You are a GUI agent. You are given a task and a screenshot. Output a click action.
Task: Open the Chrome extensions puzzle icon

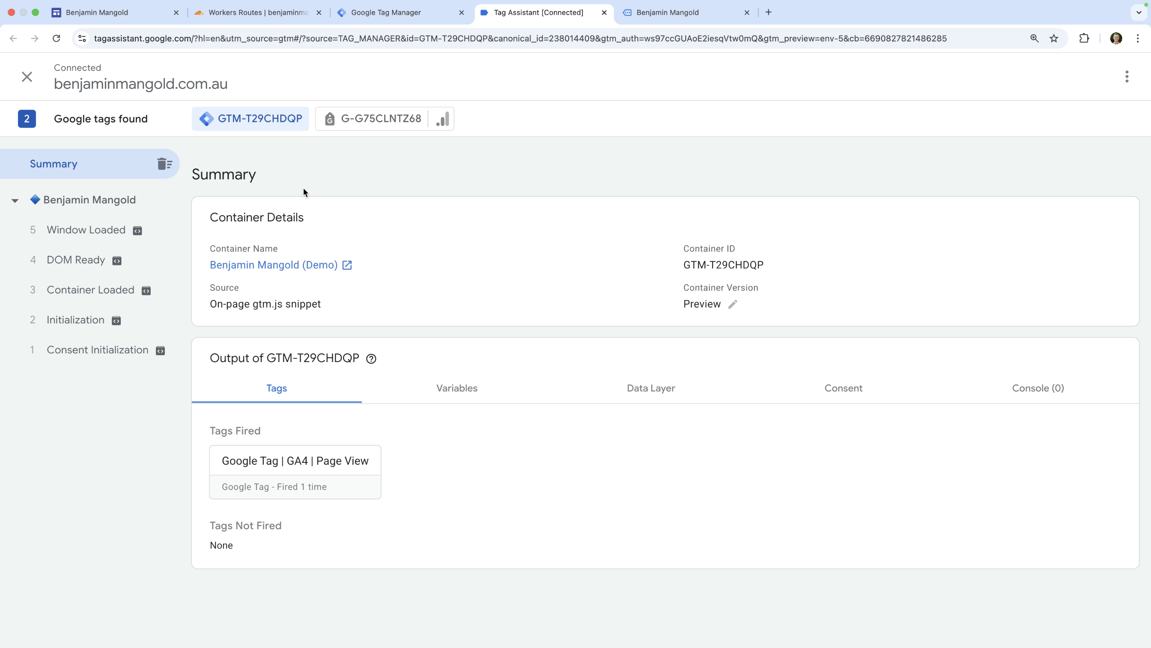tap(1084, 38)
